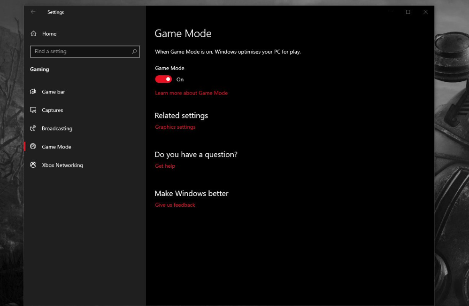This screenshot has height=306, width=469.
Task: Open the Graphics settings link
Action: (x=175, y=127)
